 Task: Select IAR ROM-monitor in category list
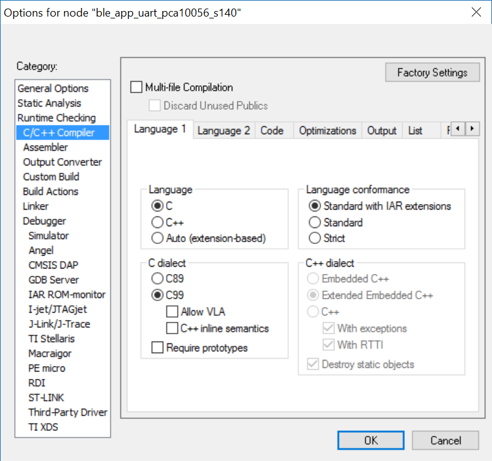63,295
